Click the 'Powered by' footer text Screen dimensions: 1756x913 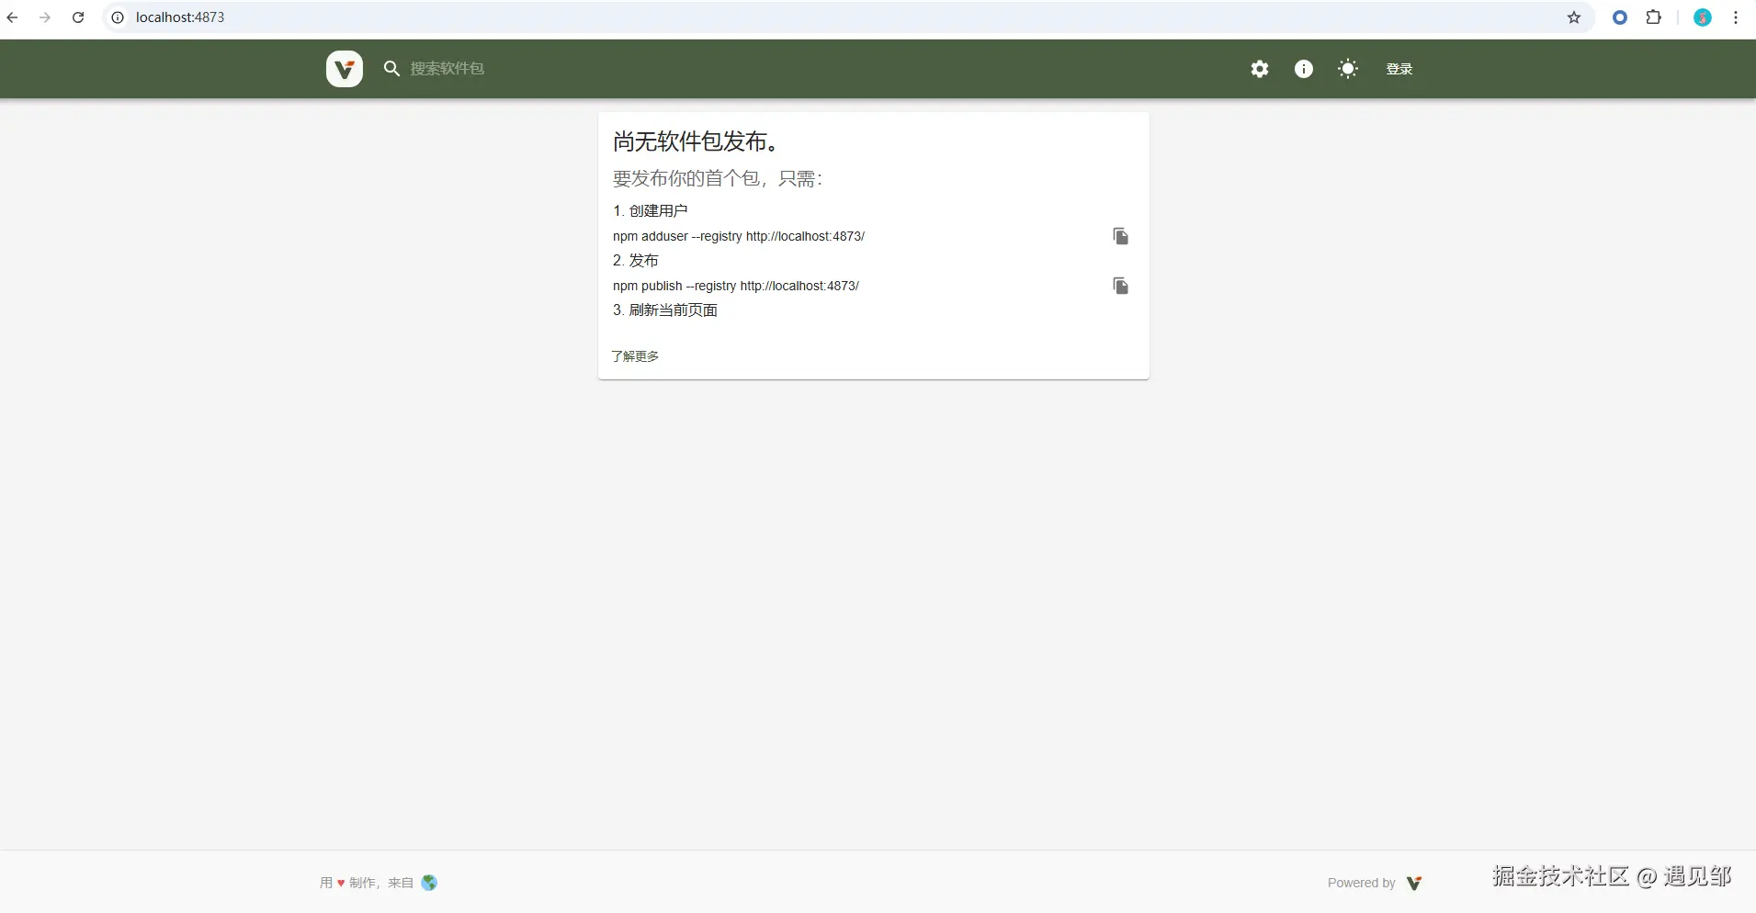[1362, 883]
